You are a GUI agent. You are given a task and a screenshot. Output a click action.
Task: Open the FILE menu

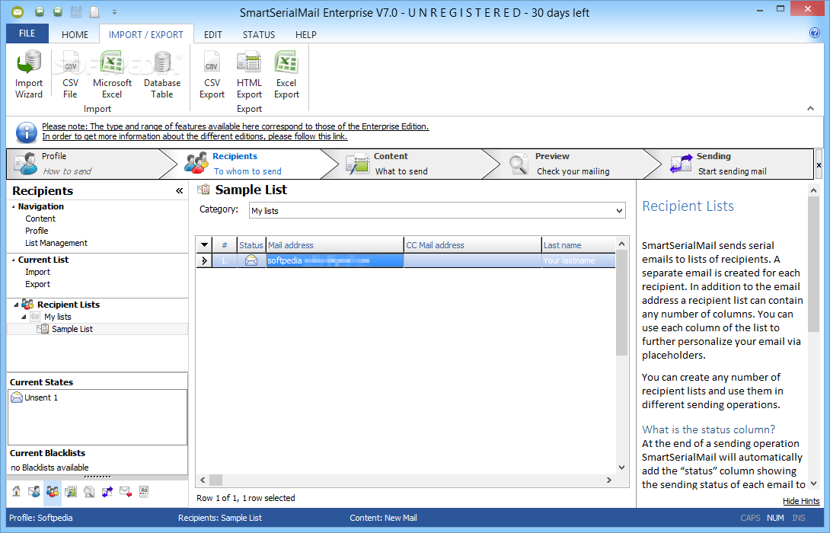tap(27, 34)
